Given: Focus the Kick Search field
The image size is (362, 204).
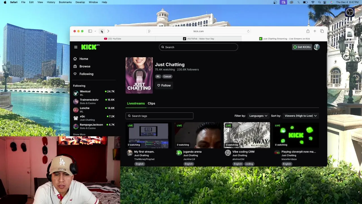Looking at the screenshot, I should coord(198,47).
